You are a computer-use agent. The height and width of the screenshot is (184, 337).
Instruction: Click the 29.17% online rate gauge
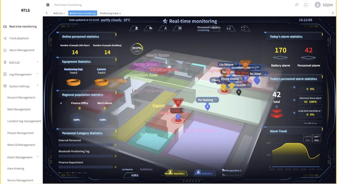point(137,49)
